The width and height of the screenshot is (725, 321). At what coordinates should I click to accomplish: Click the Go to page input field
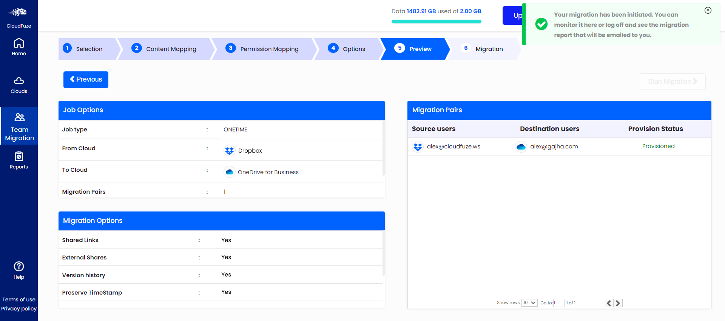pos(559,302)
